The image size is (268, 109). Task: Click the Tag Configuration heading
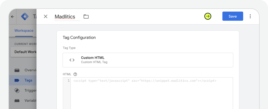79,37
